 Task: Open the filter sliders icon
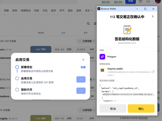point(95,24)
